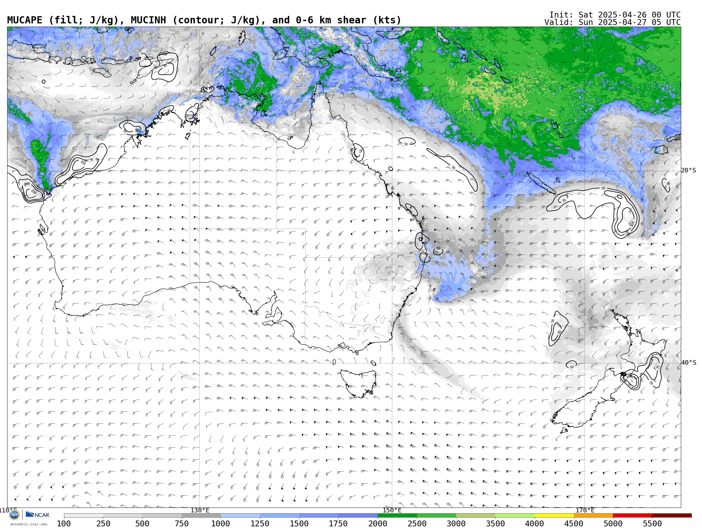This screenshot has height=528, width=702.
Task: Pick the deeper blue 1750–2000 colorbar segment
Action: (x=358, y=516)
